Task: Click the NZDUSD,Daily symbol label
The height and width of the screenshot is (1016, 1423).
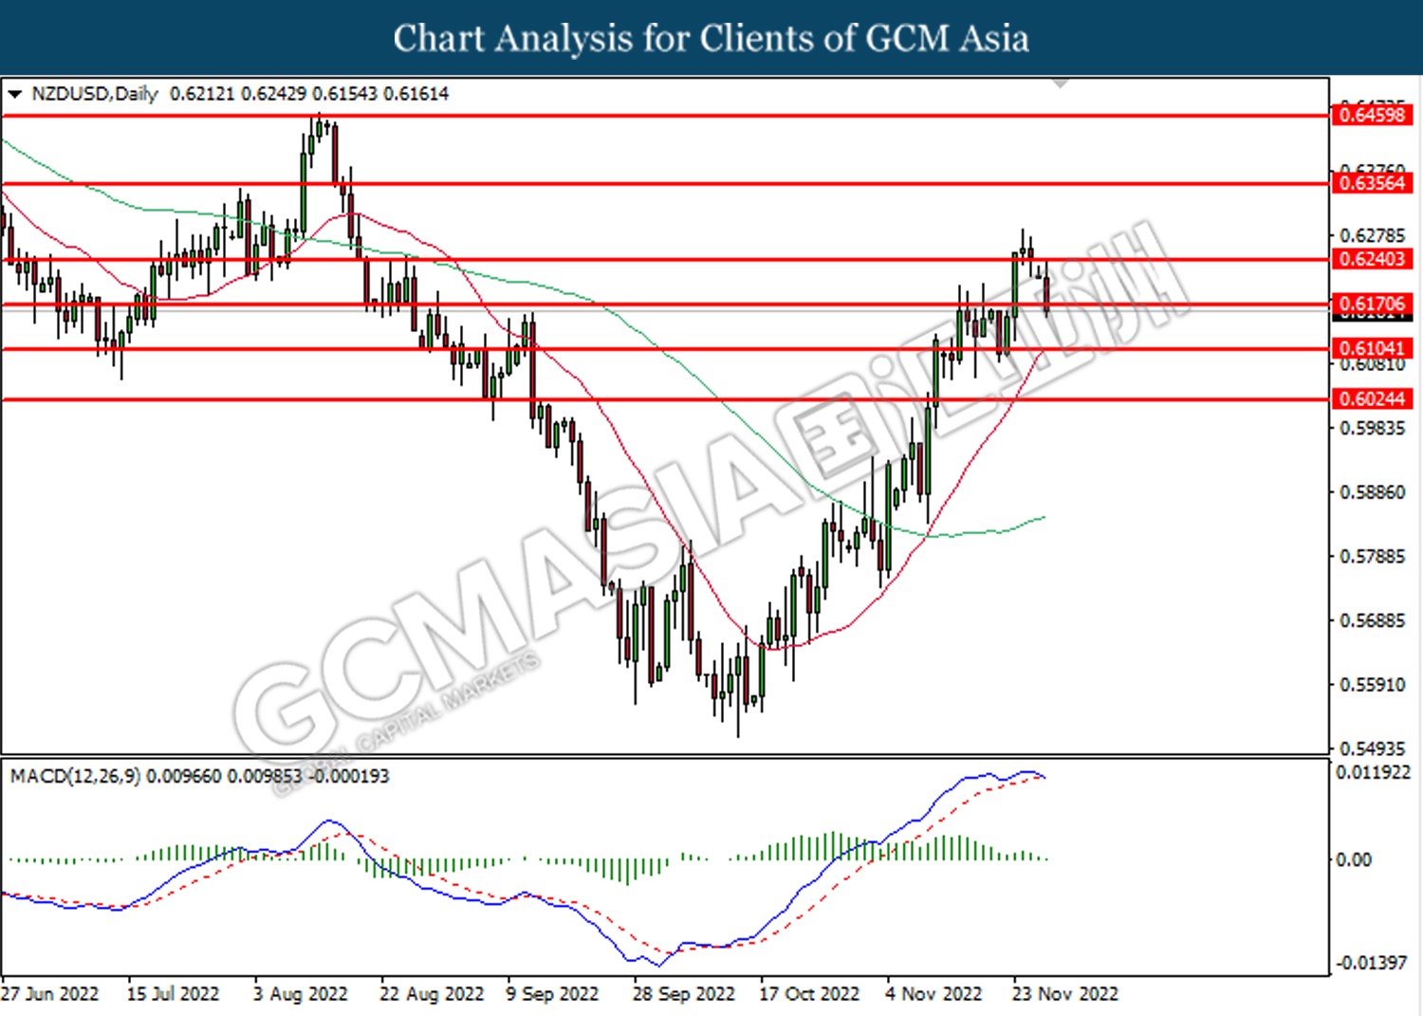Action: [94, 94]
